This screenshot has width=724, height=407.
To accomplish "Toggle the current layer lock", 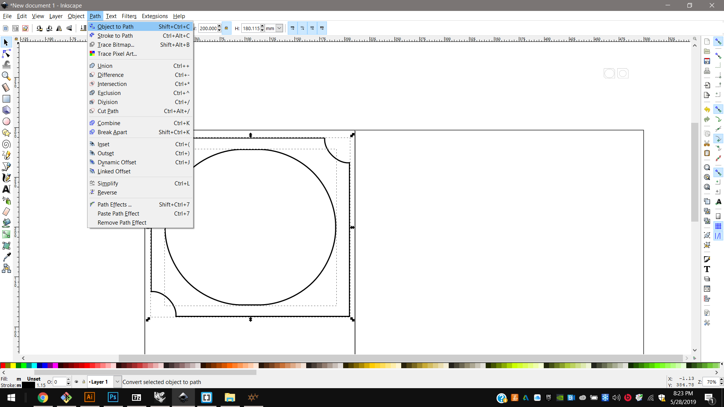I will [84, 382].
